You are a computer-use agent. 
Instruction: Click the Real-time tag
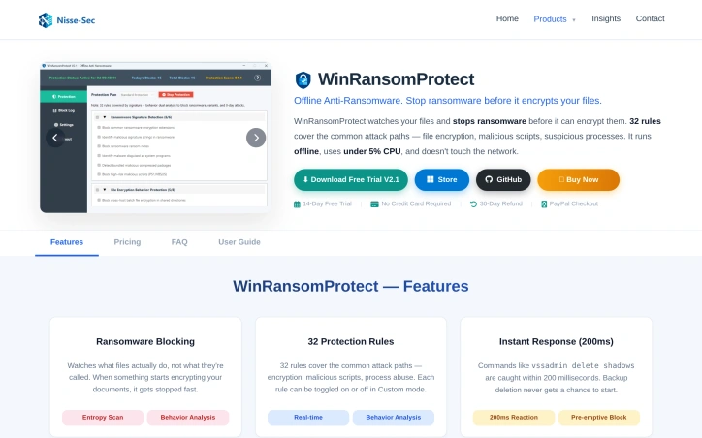[308, 418]
